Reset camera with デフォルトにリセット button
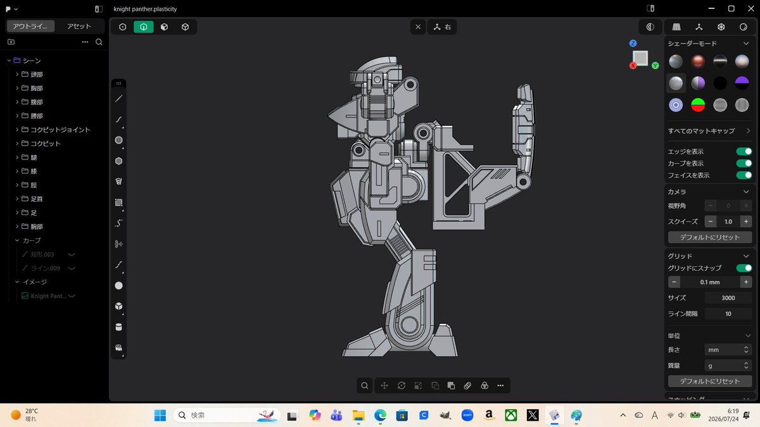Screen dimensions: 760x427 click(x=710, y=238)
